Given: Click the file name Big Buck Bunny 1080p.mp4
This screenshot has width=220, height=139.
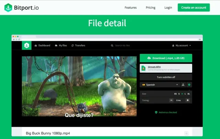Looking at the screenshot, I should point(48,133).
